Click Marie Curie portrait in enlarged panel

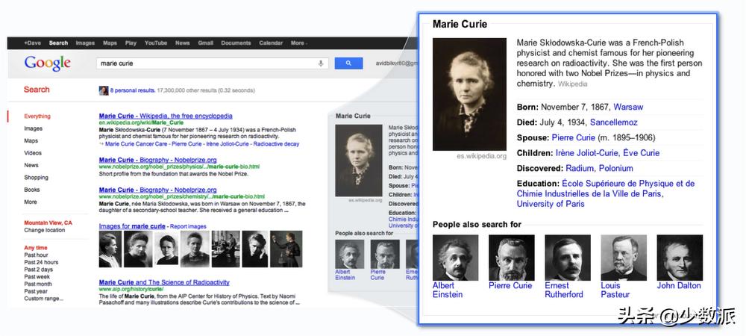(x=469, y=94)
